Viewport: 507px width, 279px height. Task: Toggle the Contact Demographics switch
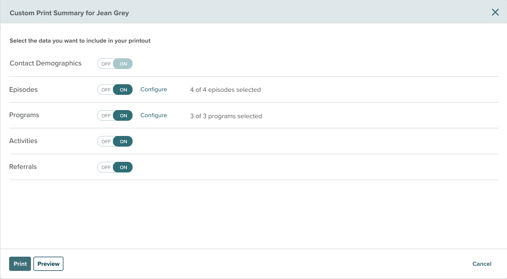(x=115, y=64)
